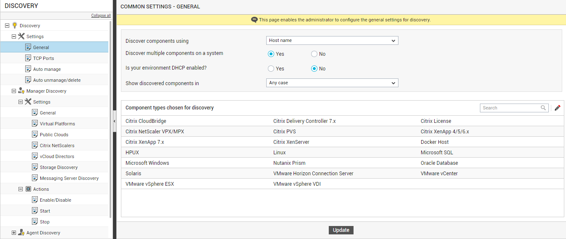Click the Discovery lightbulb icon

[15, 26]
